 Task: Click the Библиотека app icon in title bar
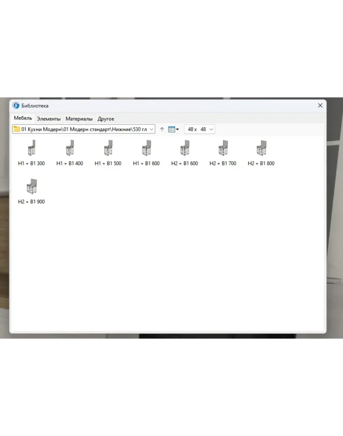(16, 106)
